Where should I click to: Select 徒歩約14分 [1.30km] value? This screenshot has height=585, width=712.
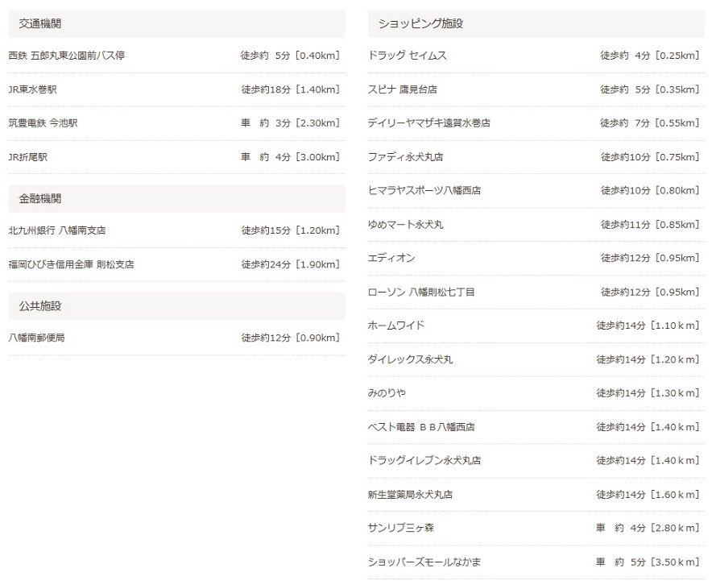(648, 393)
